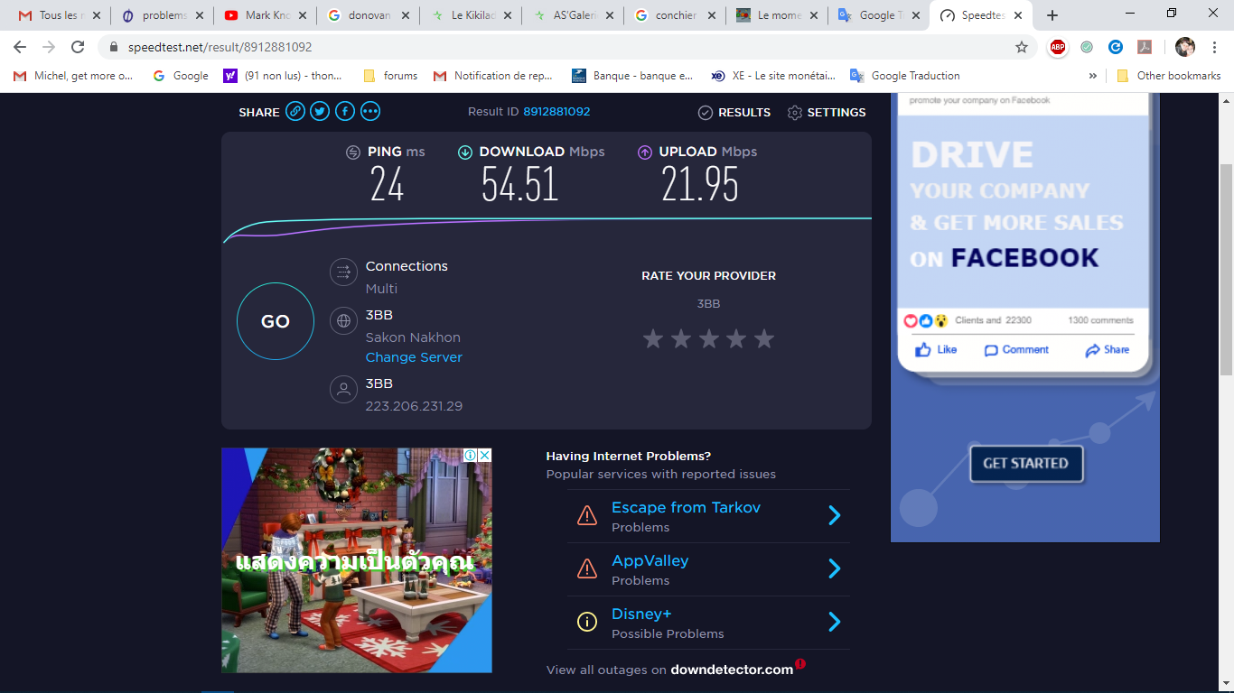Rate provider three stars
The image size is (1234, 693).
click(x=709, y=338)
